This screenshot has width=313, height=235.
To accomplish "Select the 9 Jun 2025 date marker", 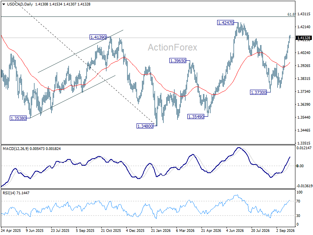I will (35, 231).
